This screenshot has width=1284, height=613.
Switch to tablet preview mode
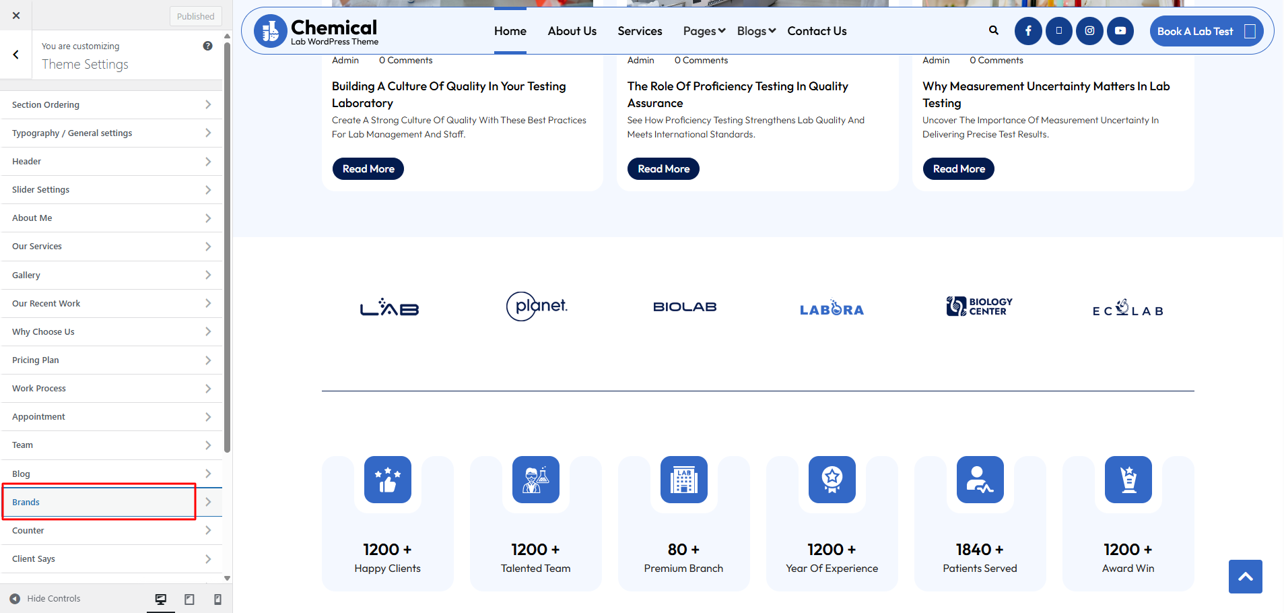(x=189, y=599)
